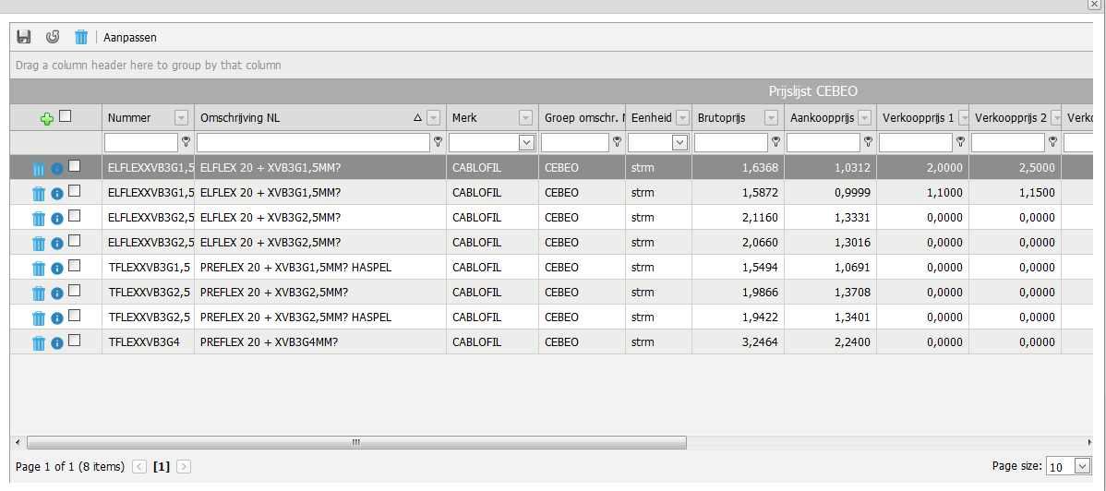The width and height of the screenshot is (1106, 491).
Task: Check the row with Aankoopprijs 1,3401
Action: (x=74, y=315)
